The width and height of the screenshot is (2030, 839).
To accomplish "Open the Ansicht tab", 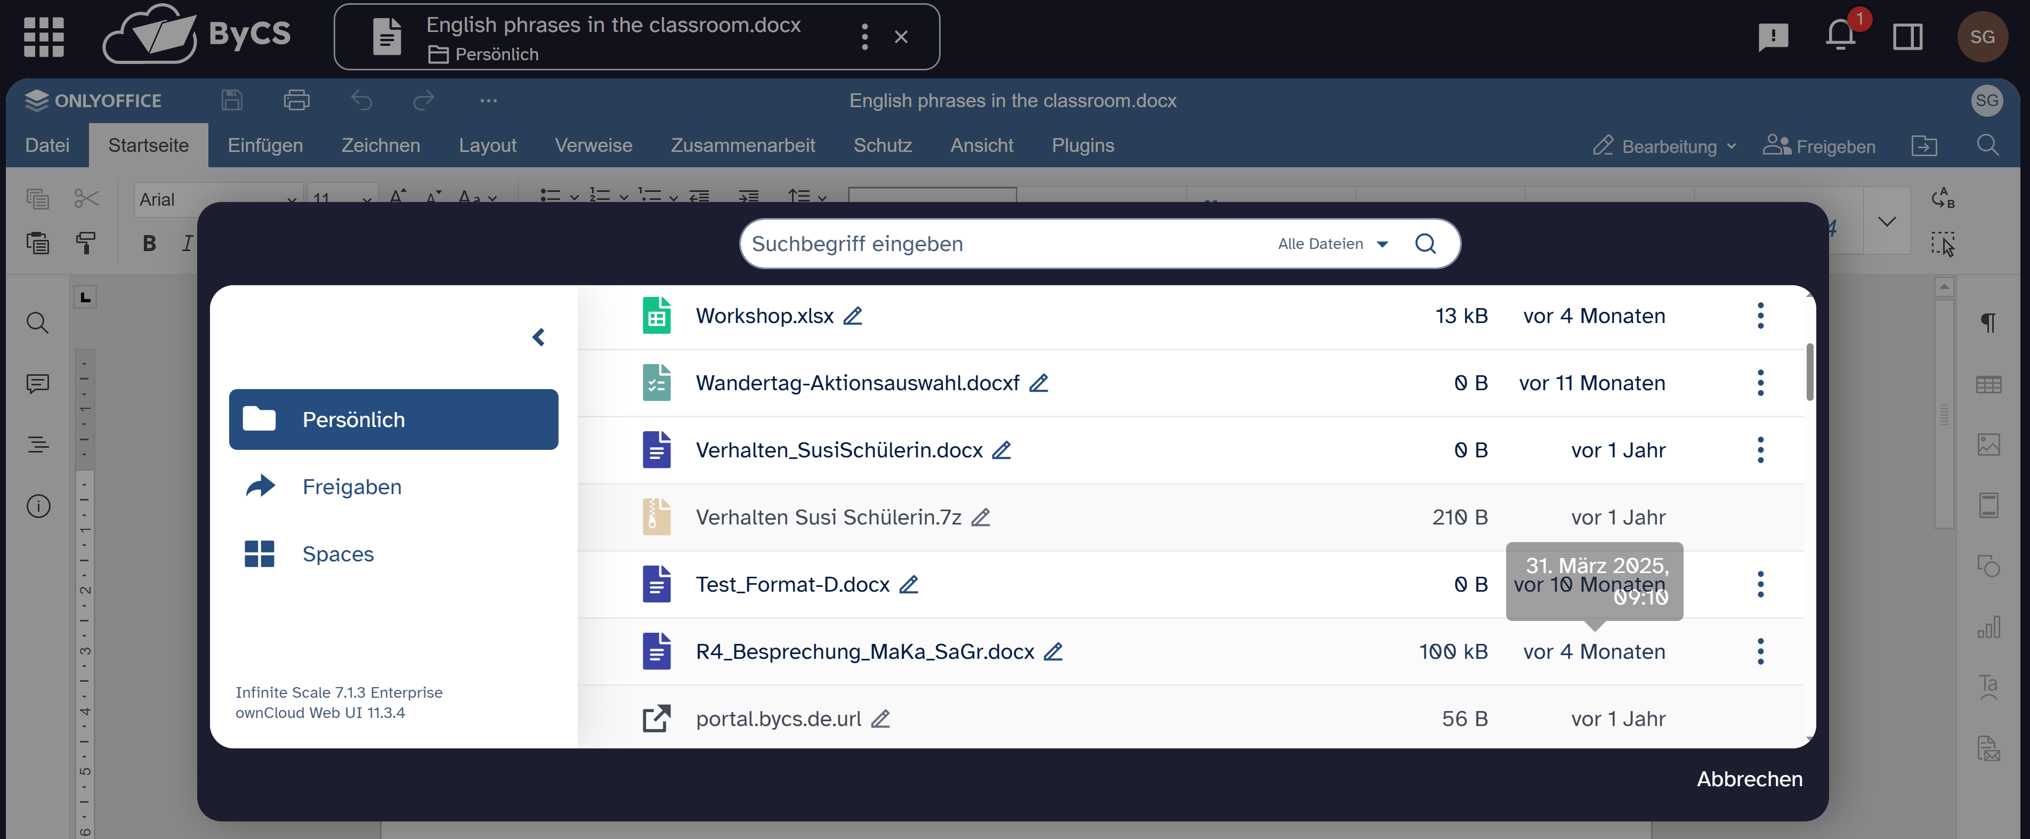I will (981, 146).
